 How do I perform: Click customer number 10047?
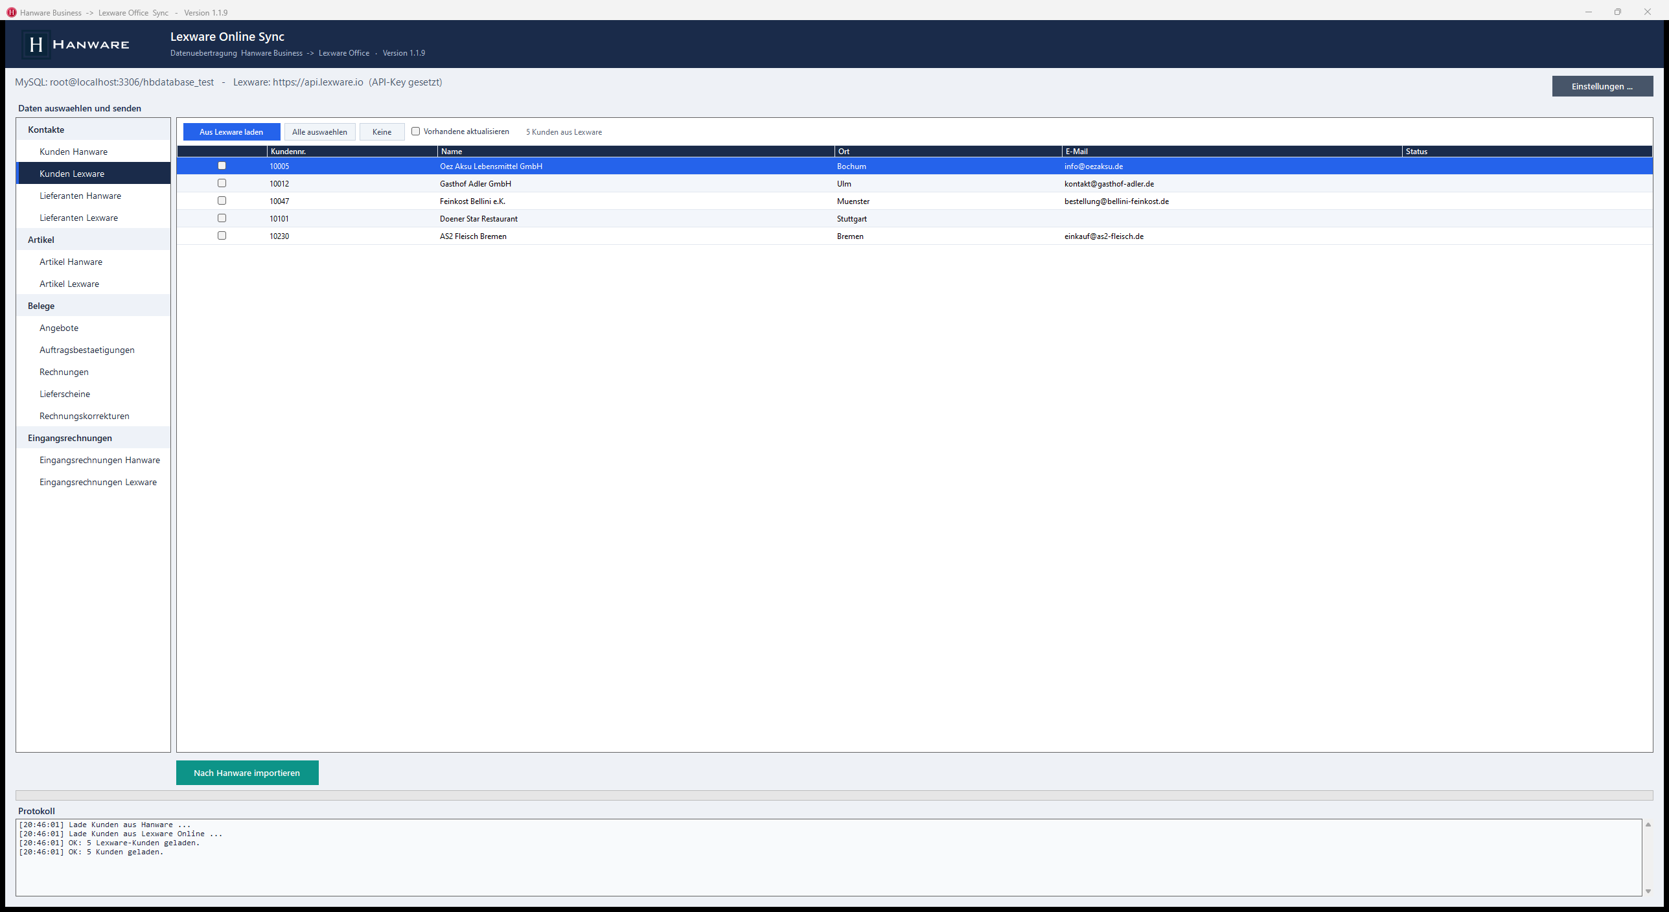[279, 201]
